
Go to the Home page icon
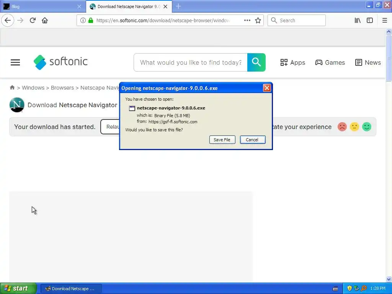point(45,20)
